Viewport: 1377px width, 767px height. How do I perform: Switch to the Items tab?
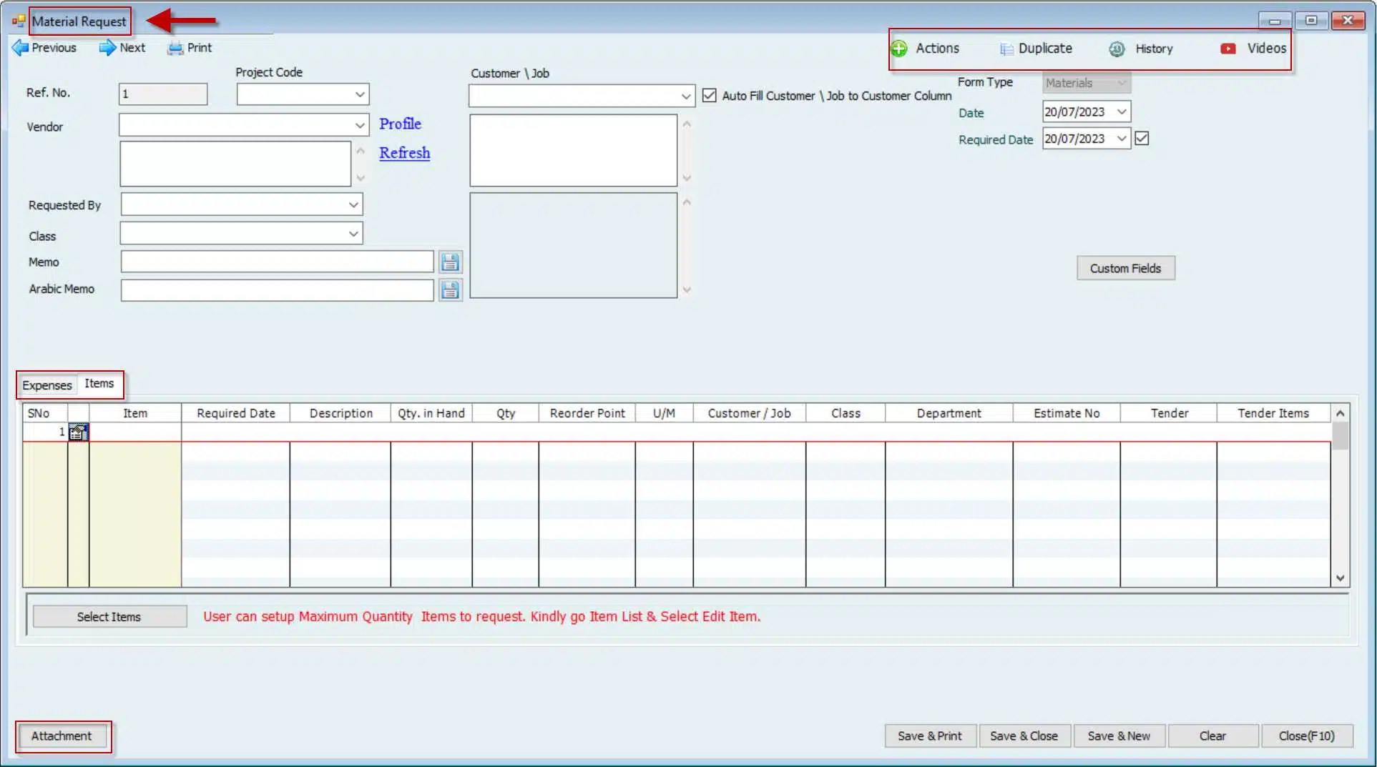click(99, 384)
